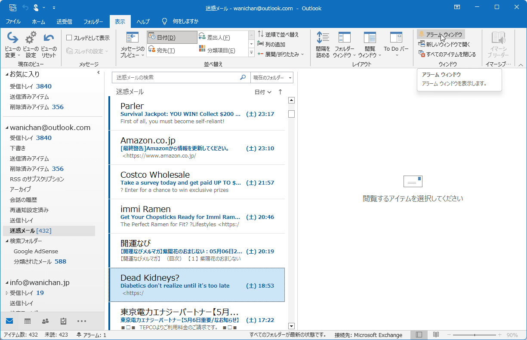
Task: Toggle sort direction arrow in message list
Action: [280, 92]
